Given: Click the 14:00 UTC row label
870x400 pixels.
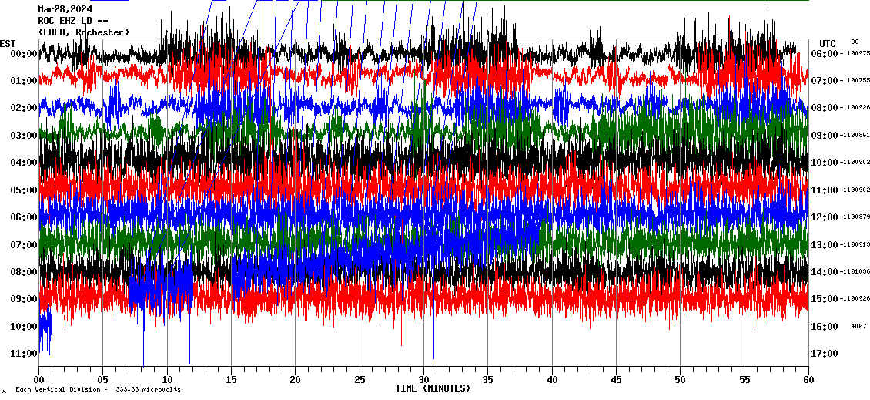Looking at the screenshot, I should coord(824,272).
